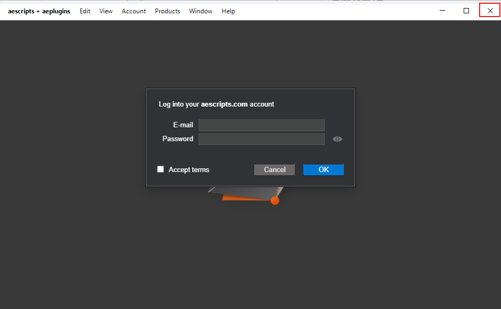Toggle Accept terms off after checking
Screen dimensions: 501x309
point(160,169)
